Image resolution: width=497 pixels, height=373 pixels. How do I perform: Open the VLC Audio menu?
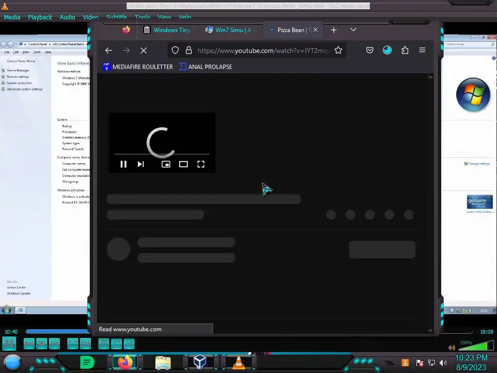67,17
